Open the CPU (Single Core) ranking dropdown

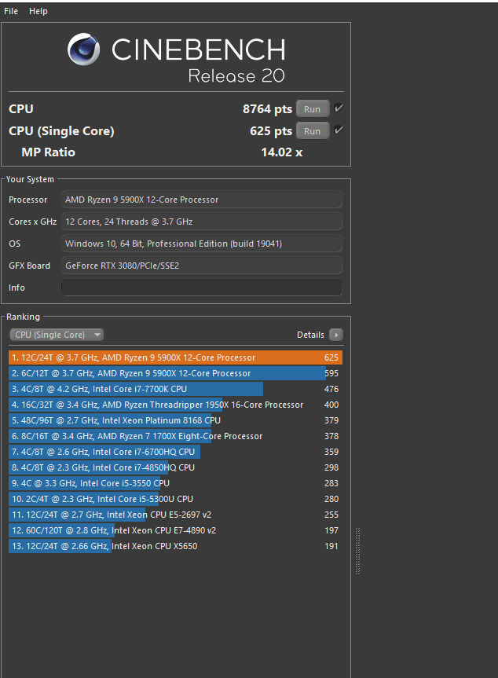tap(57, 335)
